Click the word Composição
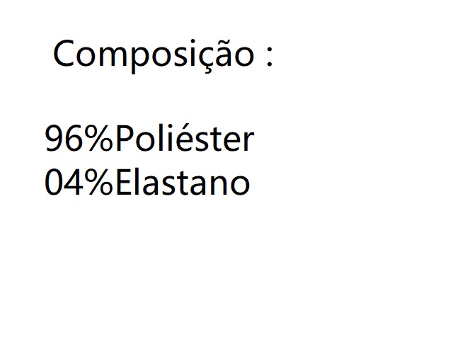The width and height of the screenshot is (453, 354). coord(154,55)
